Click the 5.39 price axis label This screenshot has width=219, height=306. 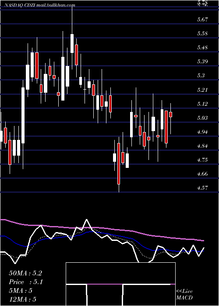[202, 62]
